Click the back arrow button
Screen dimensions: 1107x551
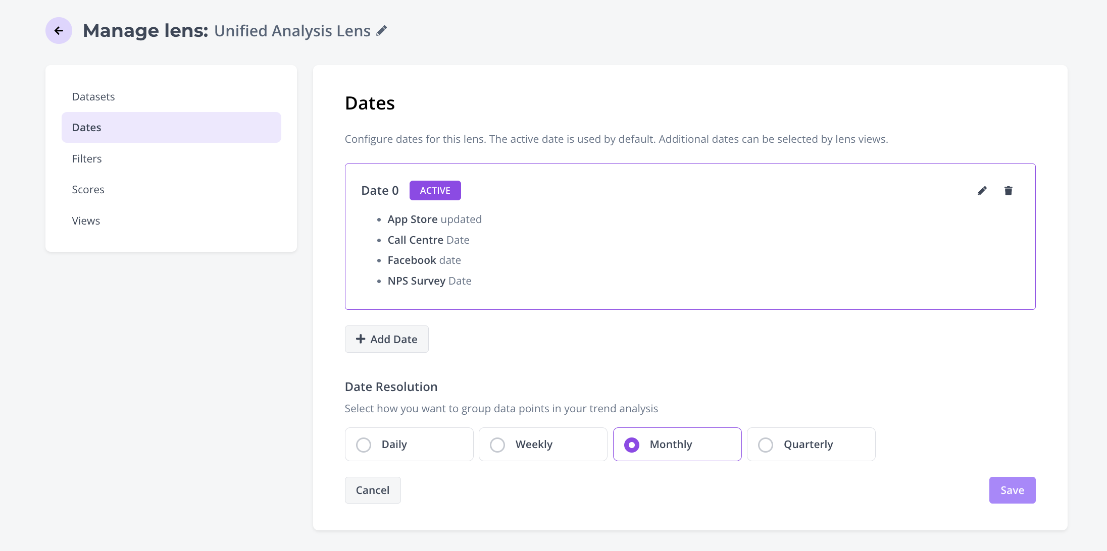click(59, 31)
